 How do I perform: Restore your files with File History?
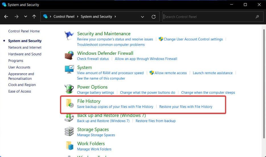click(x=186, y=107)
